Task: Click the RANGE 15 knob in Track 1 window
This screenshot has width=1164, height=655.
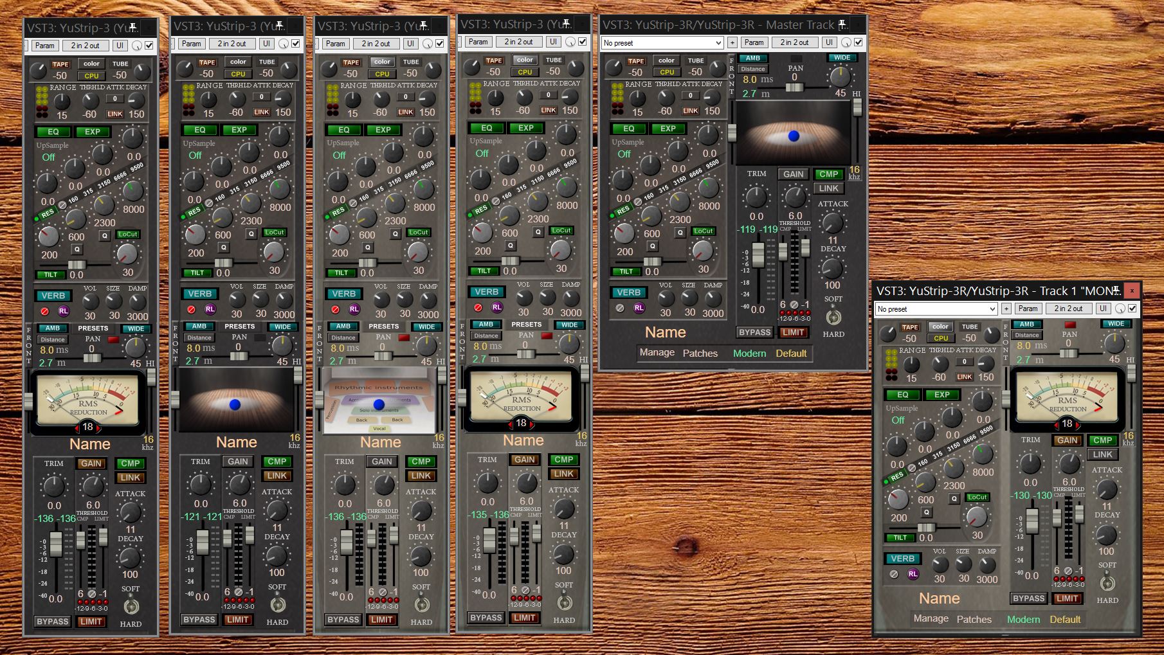Action: tap(911, 364)
